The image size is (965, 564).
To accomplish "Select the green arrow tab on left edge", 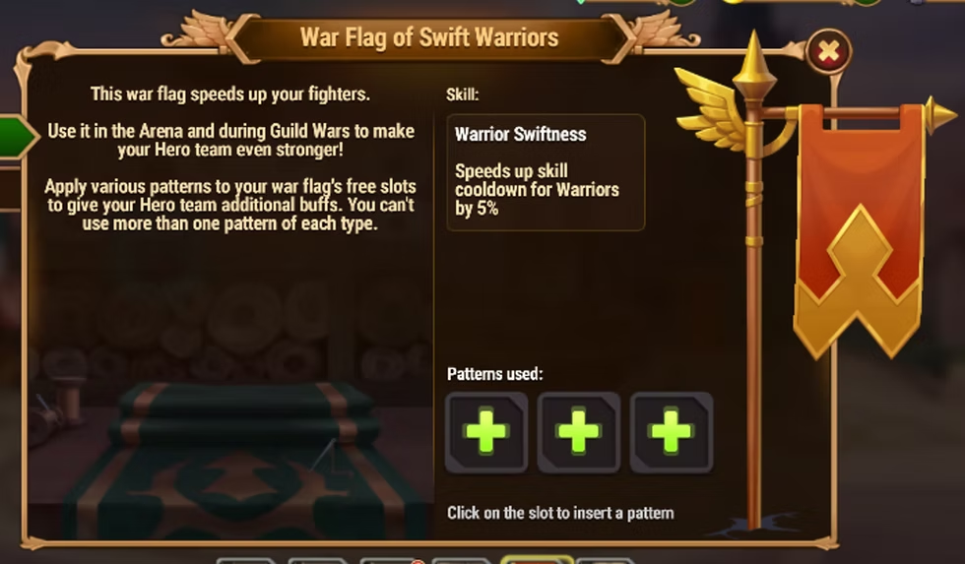I will (19, 137).
